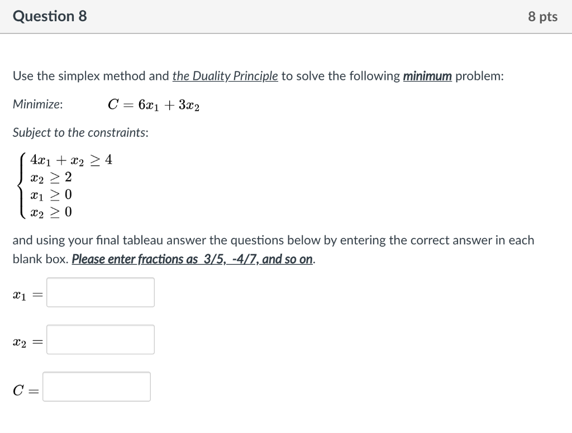Click the 'Question 8' heading

coord(50,16)
